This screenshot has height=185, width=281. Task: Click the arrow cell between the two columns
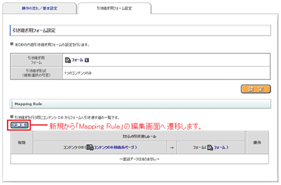click(x=172, y=148)
